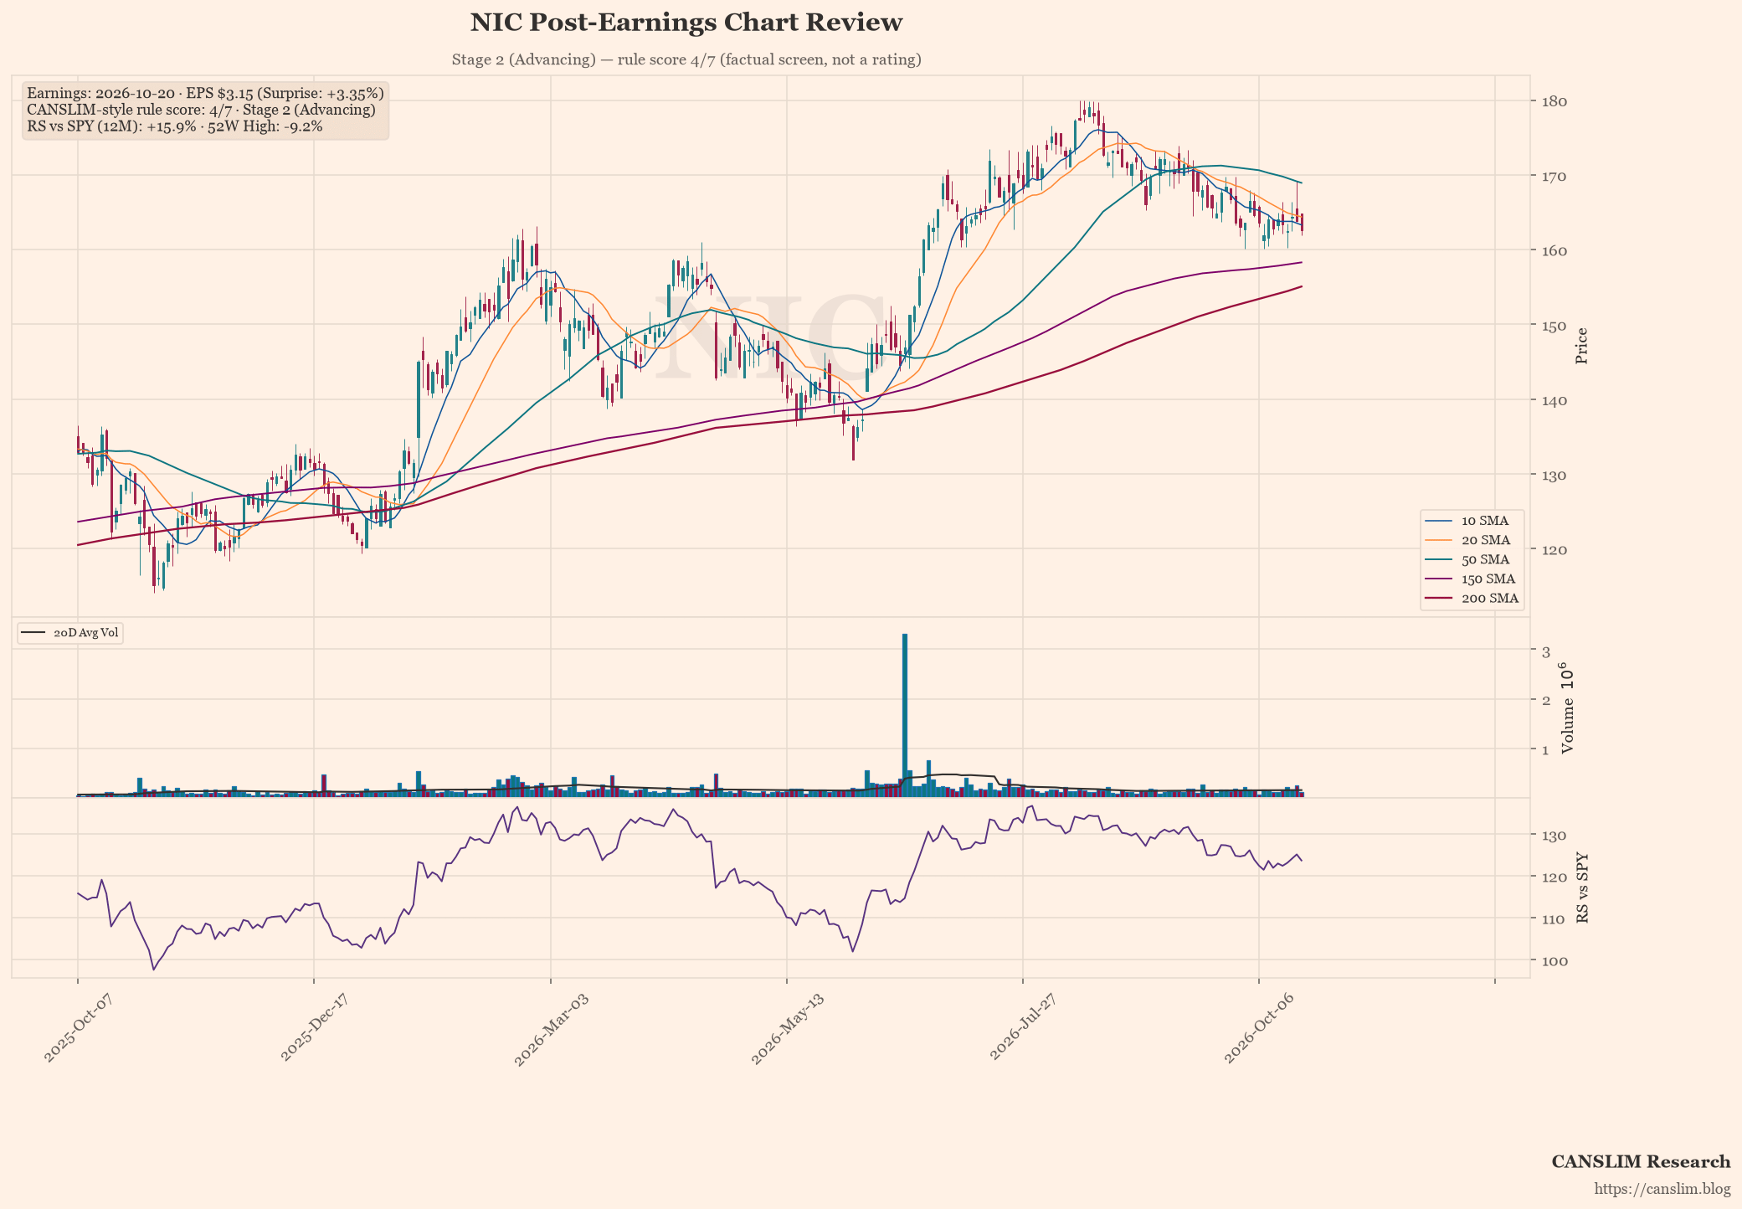Select the 150 SMA legend entry

coord(1472,579)
